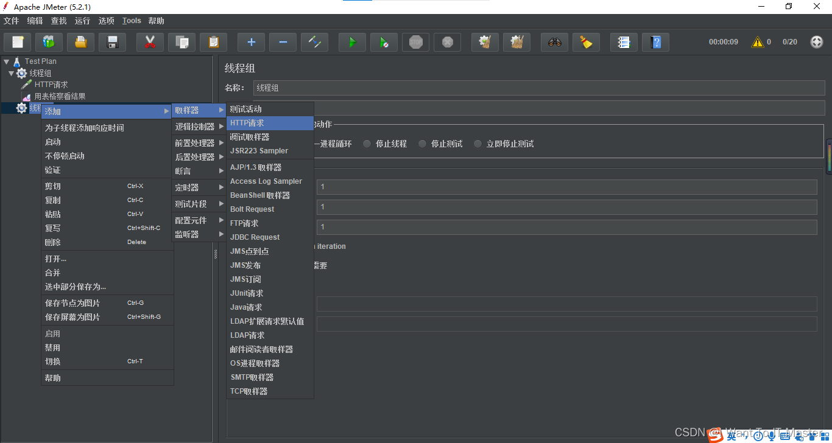Open the 测试片段 submenu
This screenshot has height=443, width=832.
(199, 204)
